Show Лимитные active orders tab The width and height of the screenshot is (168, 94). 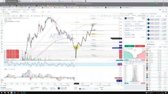point(152,16)
